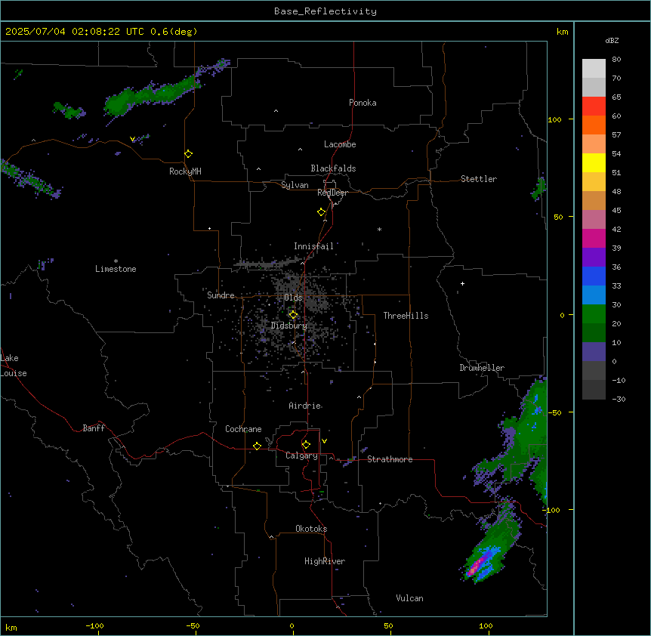Click the 50 tick on the right axis
Viewport: 651px width, 636px height.
click(558, 217)
